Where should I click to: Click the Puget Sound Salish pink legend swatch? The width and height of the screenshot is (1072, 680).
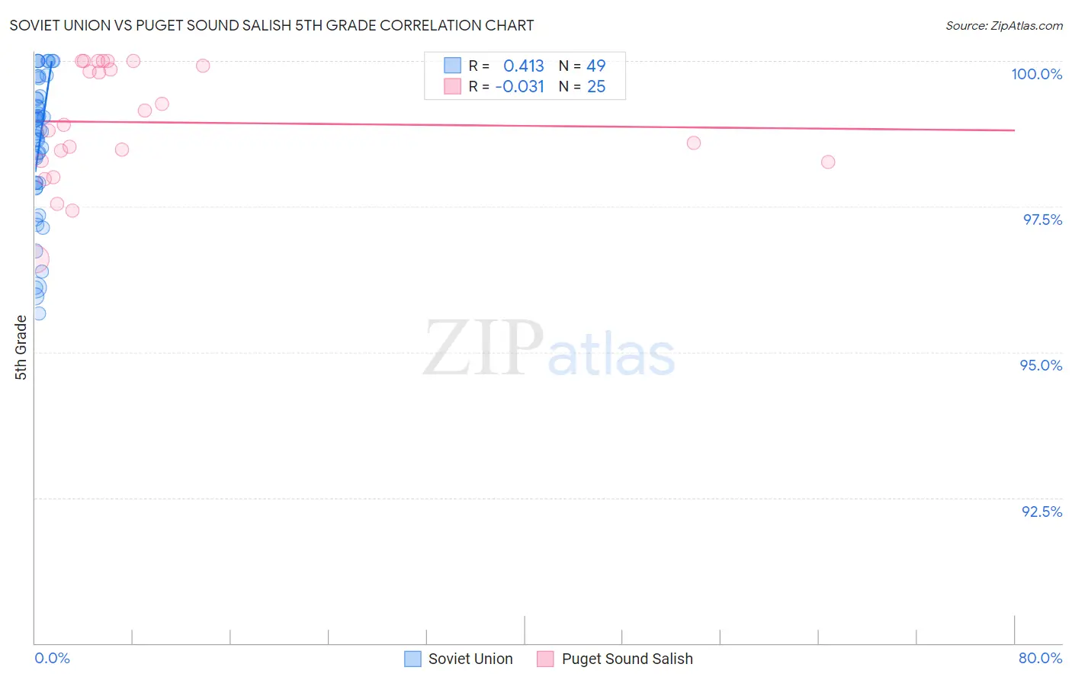tap(545, 659)
